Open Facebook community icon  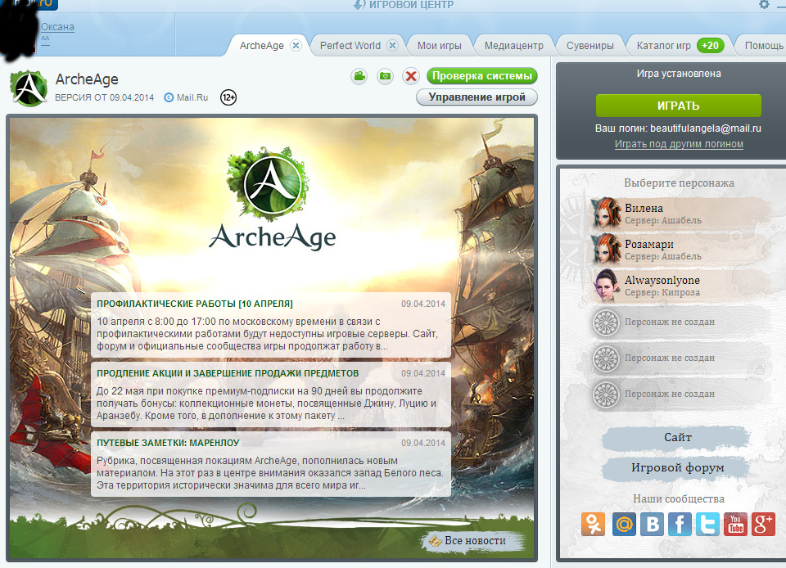(x=680, y=525)
